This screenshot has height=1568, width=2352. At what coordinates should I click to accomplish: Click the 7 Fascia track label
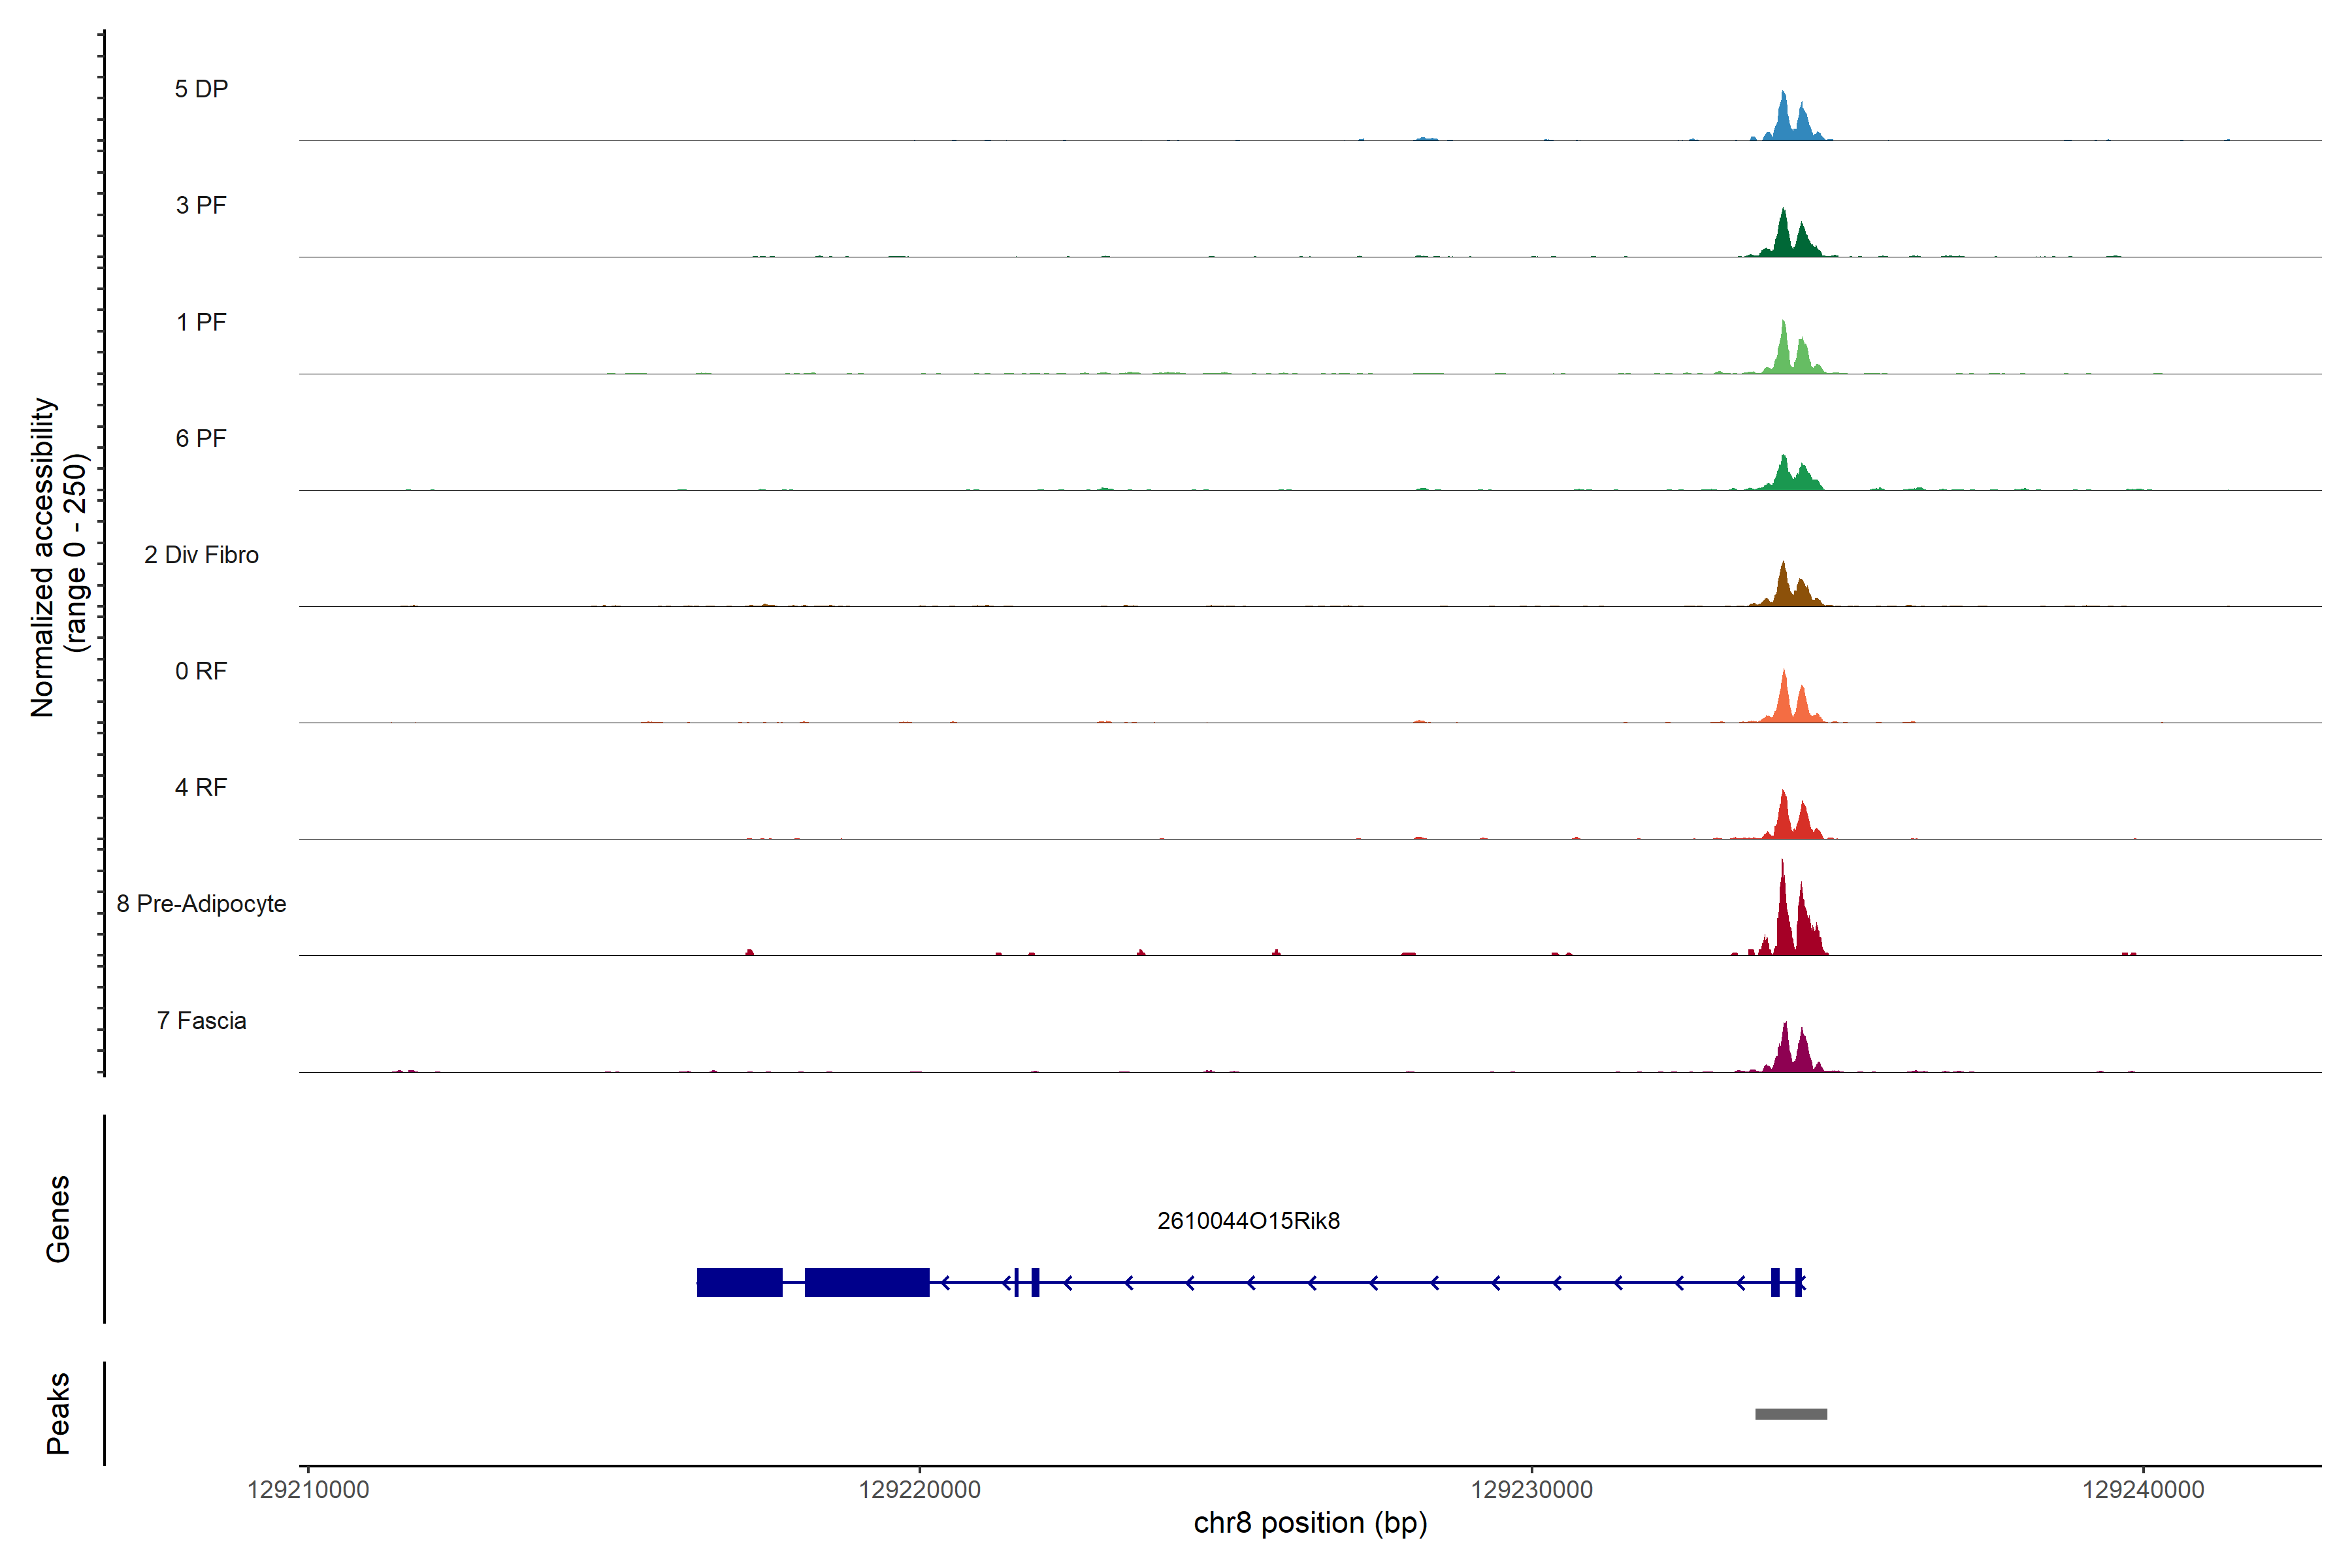coord(201,1020)
